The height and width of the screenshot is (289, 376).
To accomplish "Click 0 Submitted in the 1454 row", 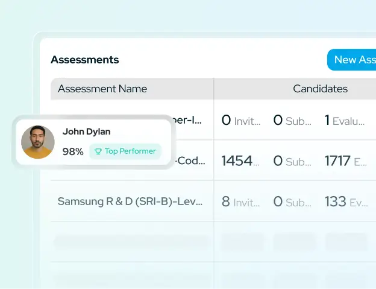I will 292,161.
